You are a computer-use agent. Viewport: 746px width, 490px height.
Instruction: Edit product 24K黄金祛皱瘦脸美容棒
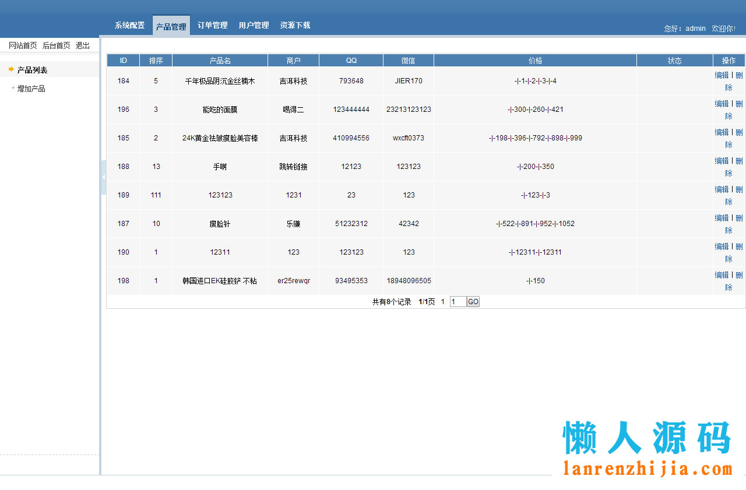722,132
